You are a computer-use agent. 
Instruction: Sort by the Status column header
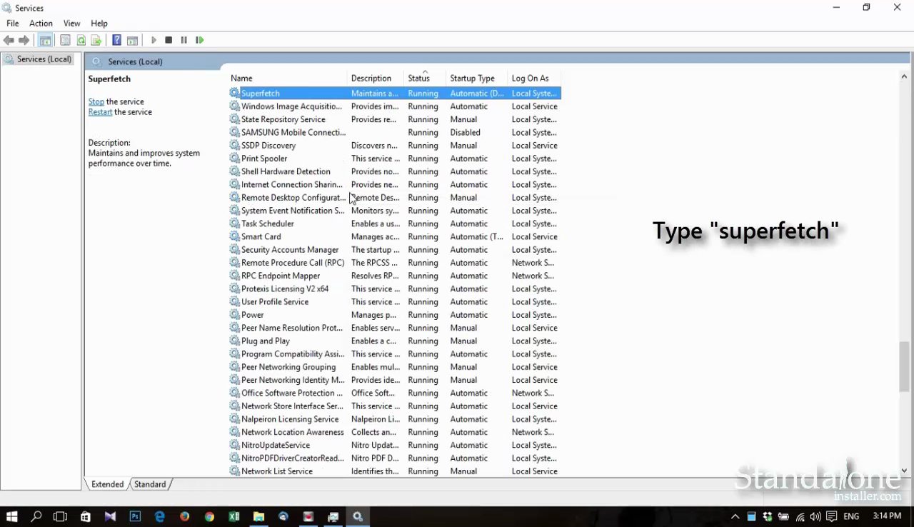(x=426, y=79)
